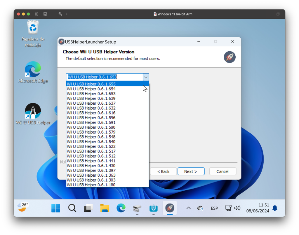
Task: Open the Wii U USB Helper desktop shortcut
Action: click(x=33, y=114)
